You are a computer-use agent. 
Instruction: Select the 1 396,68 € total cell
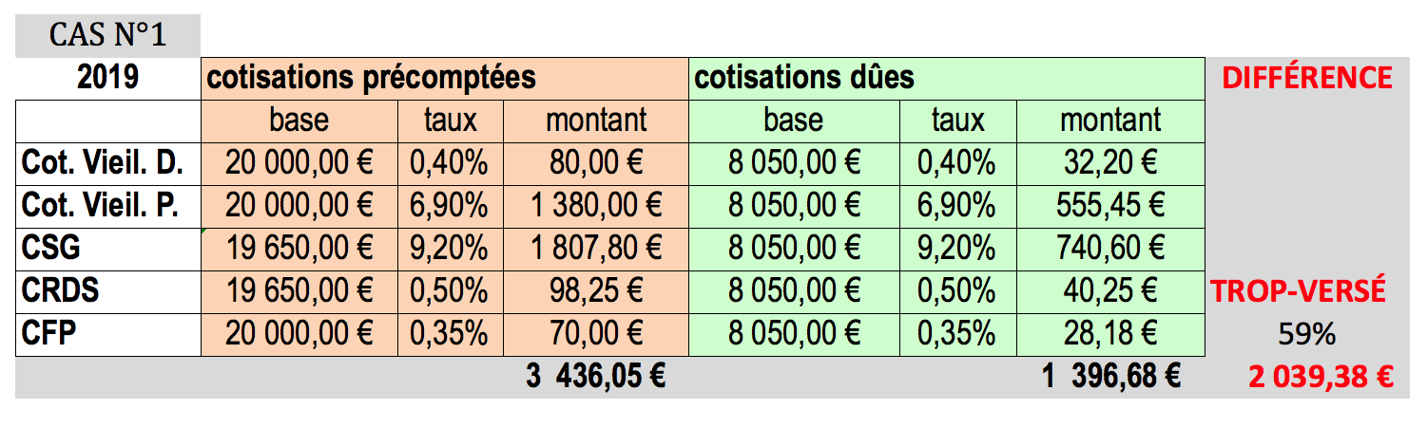pyautogui.click(x=1110, y=377)
